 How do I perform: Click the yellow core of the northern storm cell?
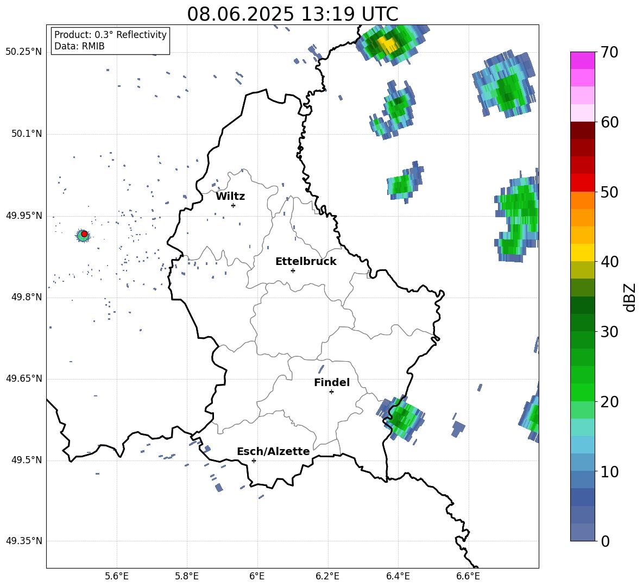click(x=388, y=44)
